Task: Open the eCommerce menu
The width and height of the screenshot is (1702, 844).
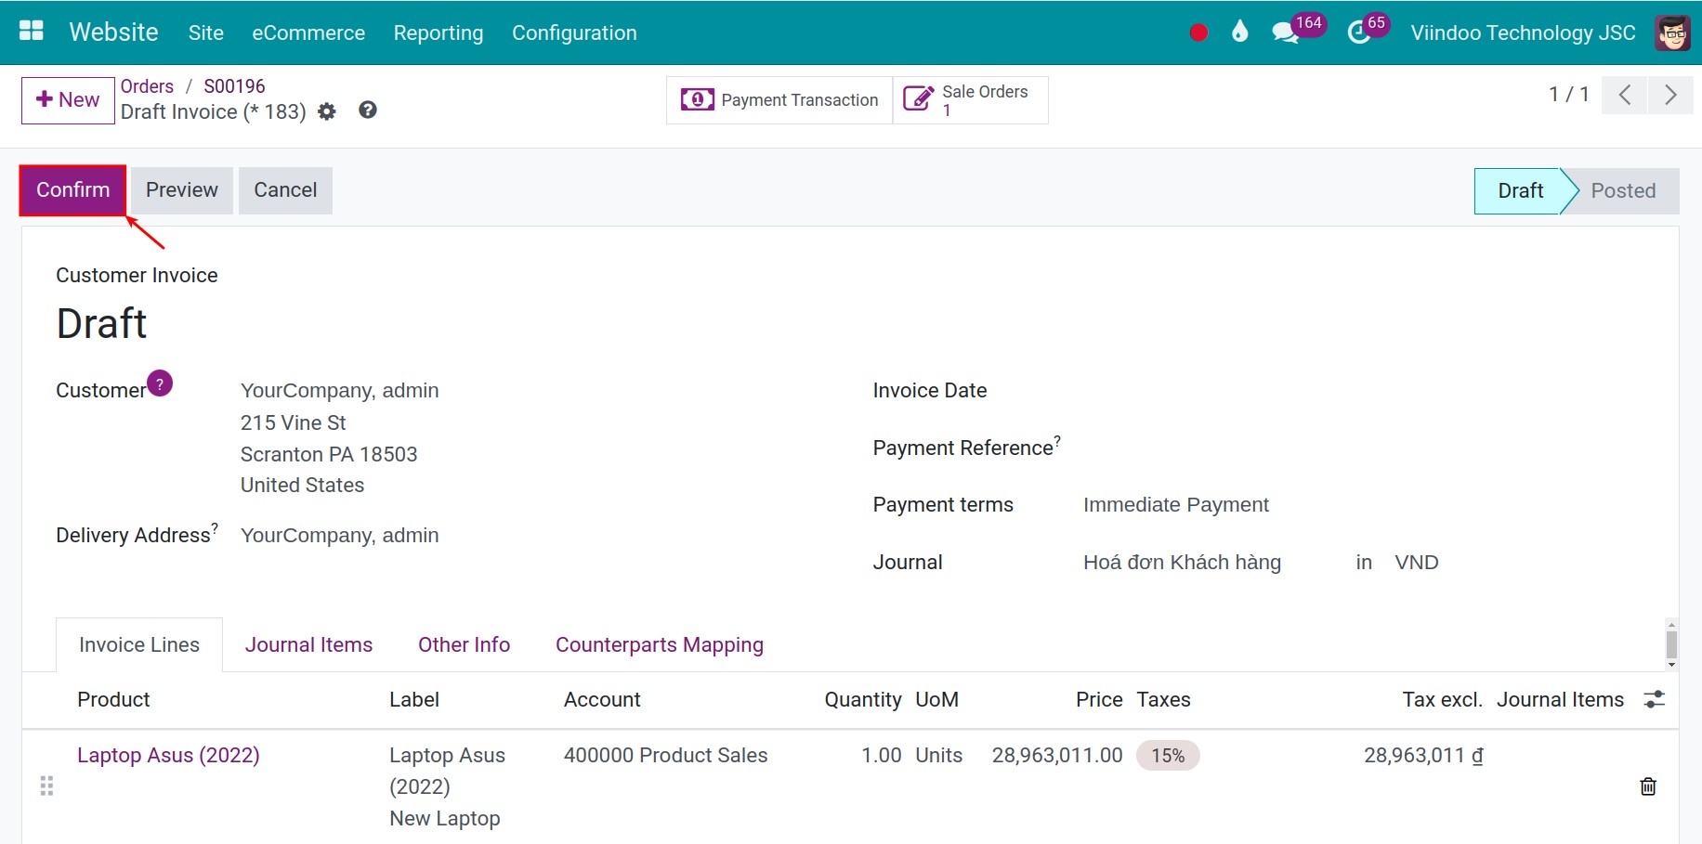Action: coord(308,32)
